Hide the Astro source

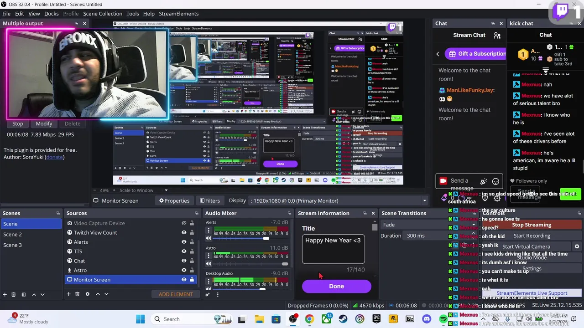coord(184,270)
